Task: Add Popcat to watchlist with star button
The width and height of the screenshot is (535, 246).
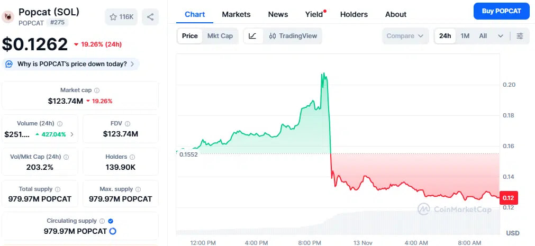Action: pos(122,17)
